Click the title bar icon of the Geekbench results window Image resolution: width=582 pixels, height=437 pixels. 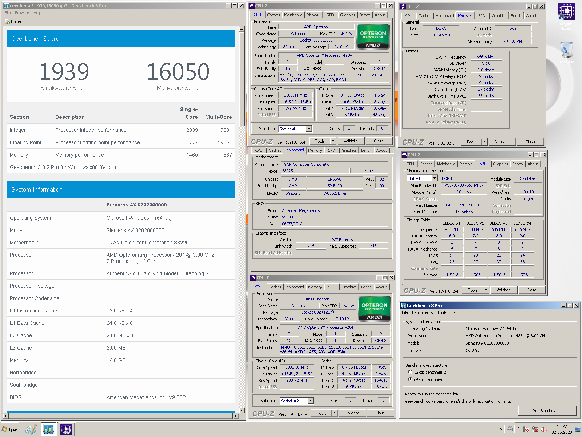pyautogui.click(x=6, y=6)
